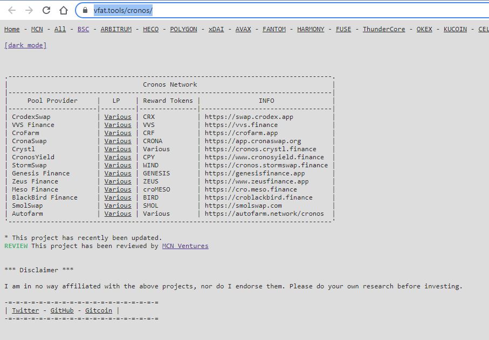
Task: Open Various LP link for CronaSwap
Action: (118, 141)
